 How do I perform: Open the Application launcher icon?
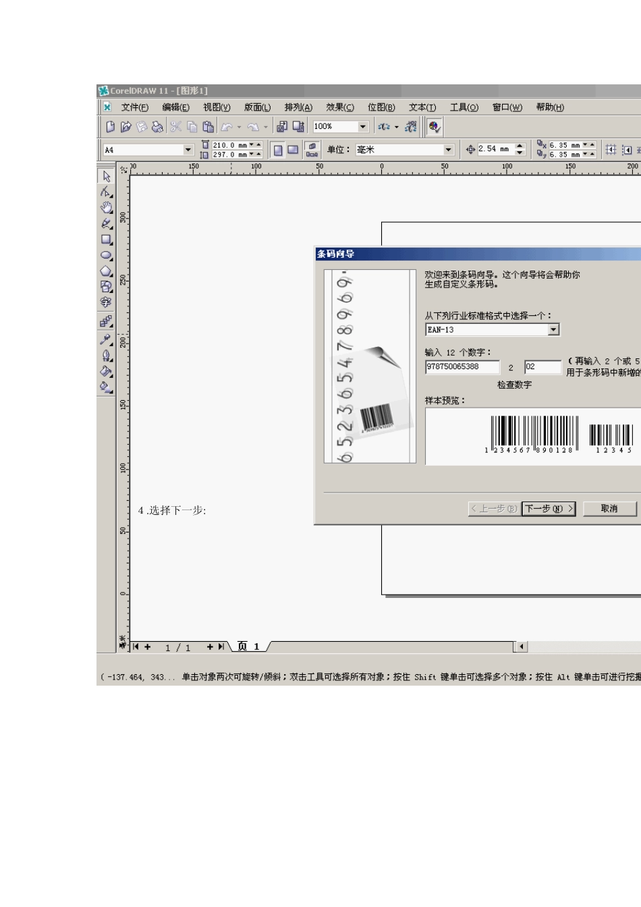384,127
